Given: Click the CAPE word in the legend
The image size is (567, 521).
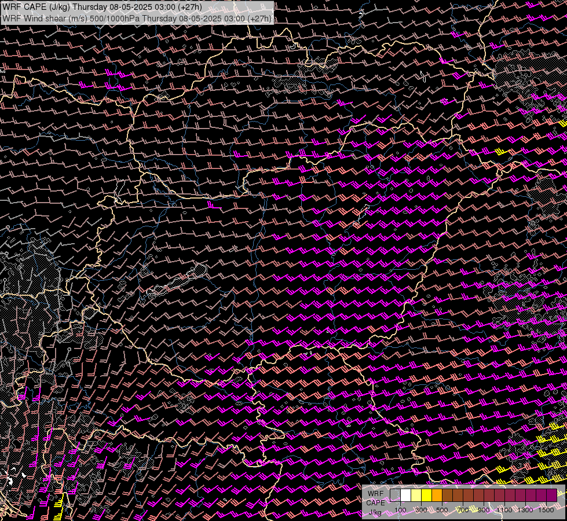Looking at the screenshot, I should coord(375,503).
